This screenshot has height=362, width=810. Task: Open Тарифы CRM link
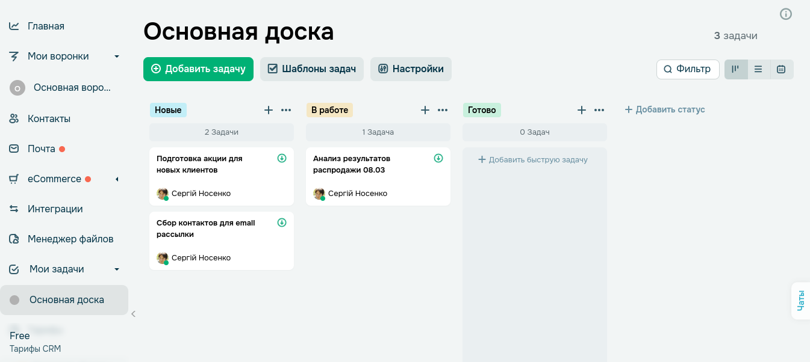(x=35, y=349)
